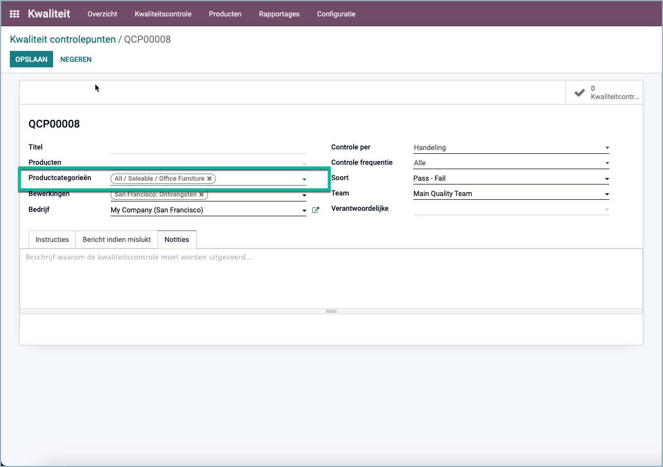Click into the Titel input field
The width and height of the screenshot is (663, 467).
tap(209, 147)
